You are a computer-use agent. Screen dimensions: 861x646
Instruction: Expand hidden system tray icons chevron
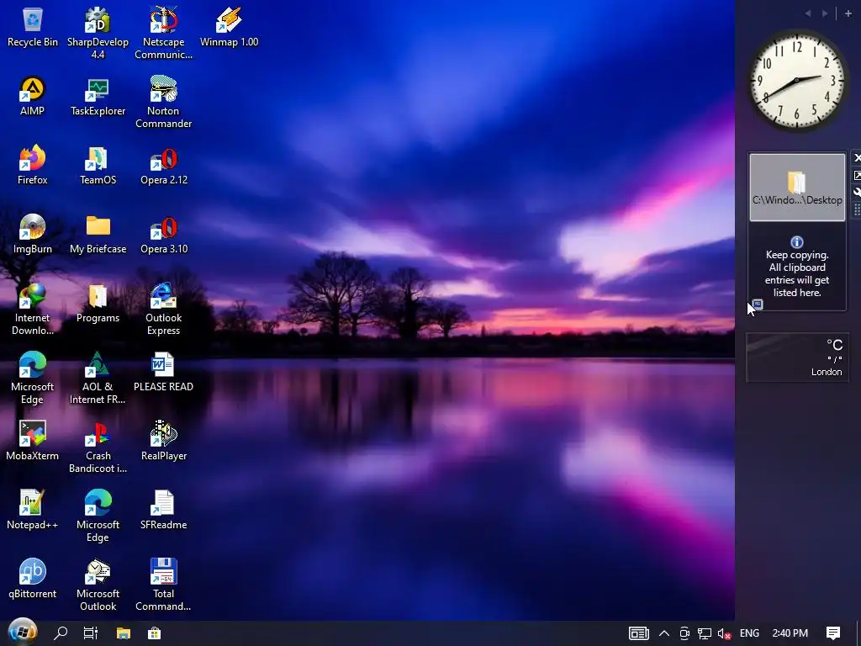point(664,633)
